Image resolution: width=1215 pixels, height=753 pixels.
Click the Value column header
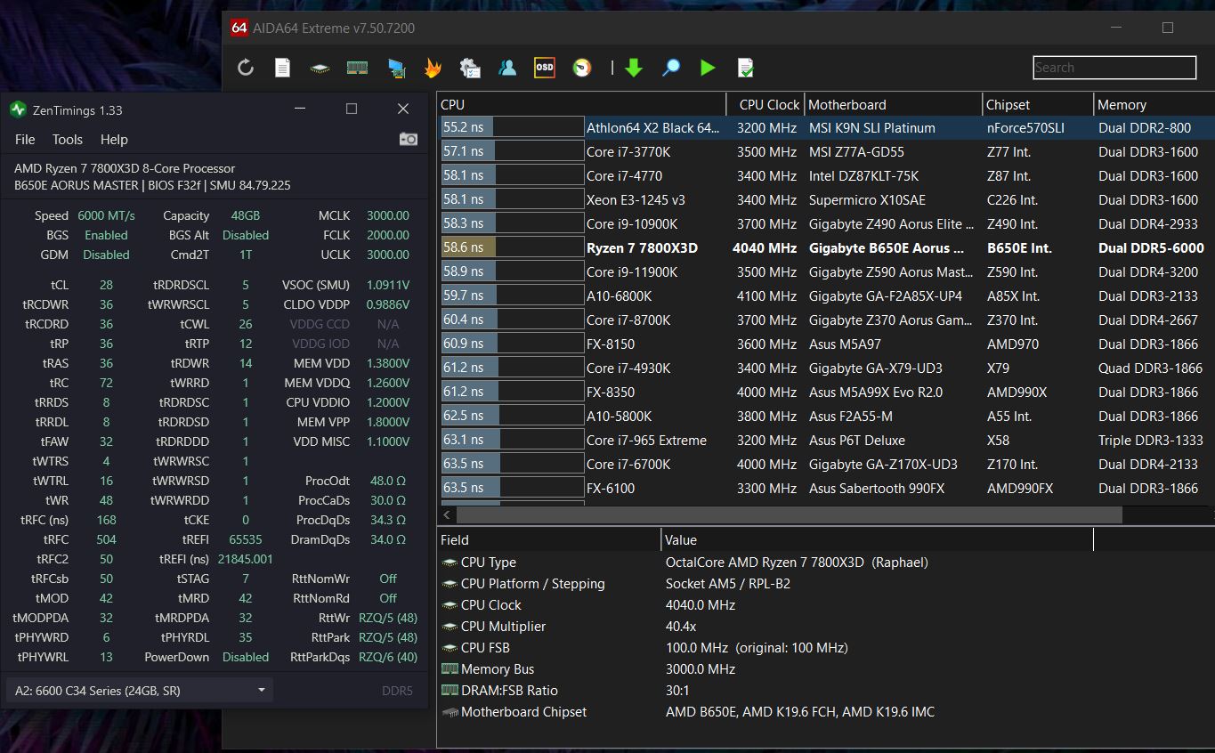pyautogui.click(x=878, y=539)
